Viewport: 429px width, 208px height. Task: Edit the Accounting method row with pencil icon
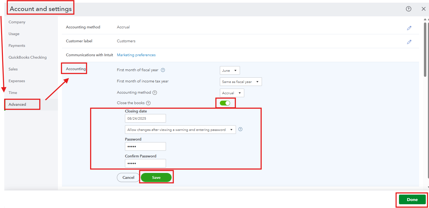point(409,28)
